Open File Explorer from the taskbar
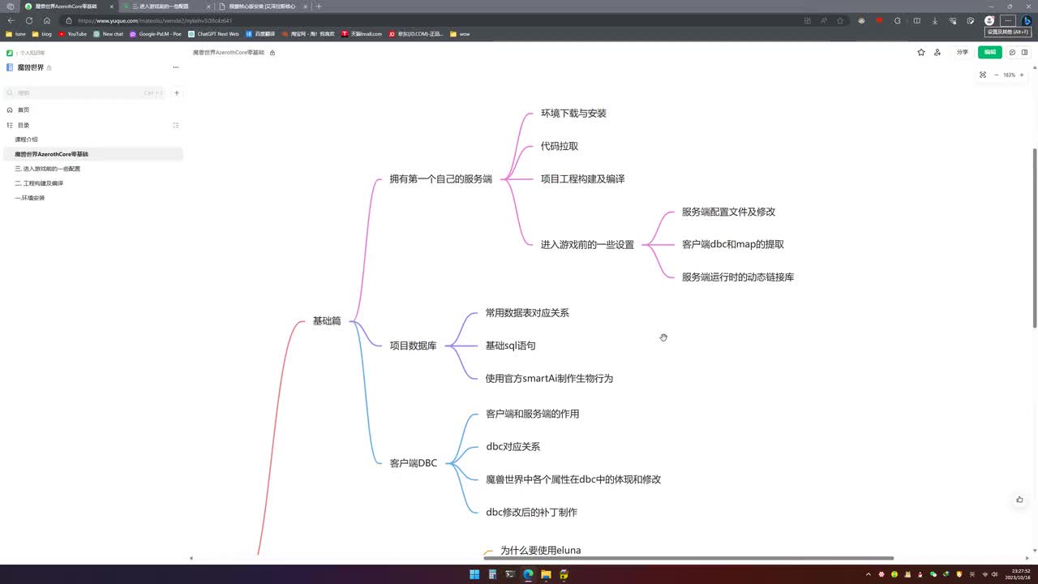Viewport: 1038px width, 584px height. pos(546,574)
